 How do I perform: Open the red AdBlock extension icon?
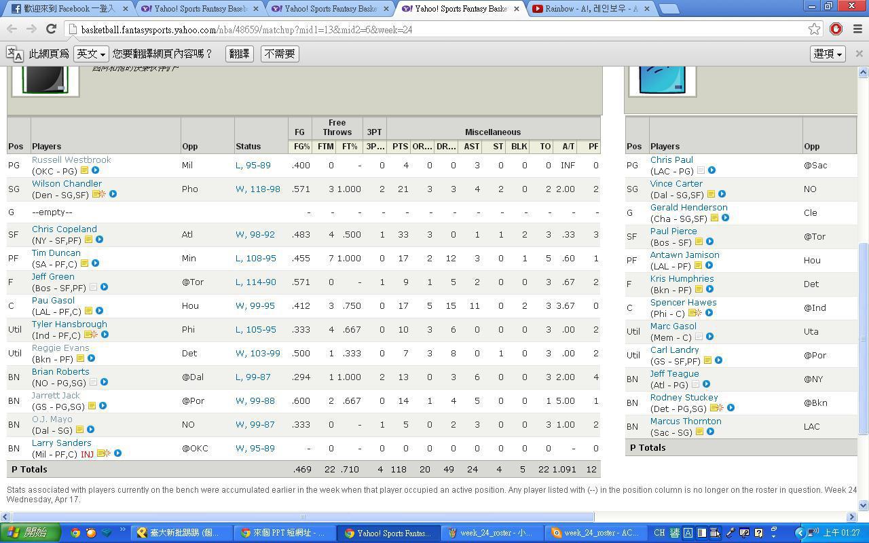(x=836, y=29)
